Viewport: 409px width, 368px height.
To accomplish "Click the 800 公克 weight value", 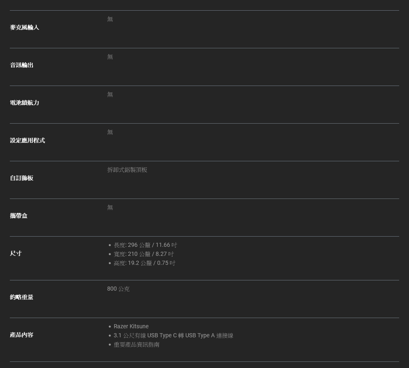I will [118, 289].
